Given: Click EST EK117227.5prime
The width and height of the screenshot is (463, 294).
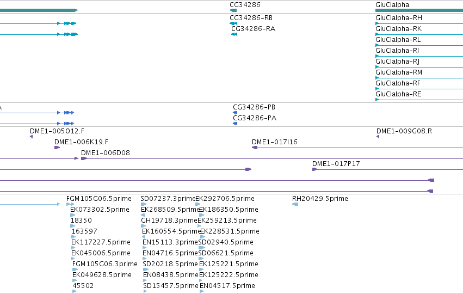Looking at the screenshot, I should point(101,242).
